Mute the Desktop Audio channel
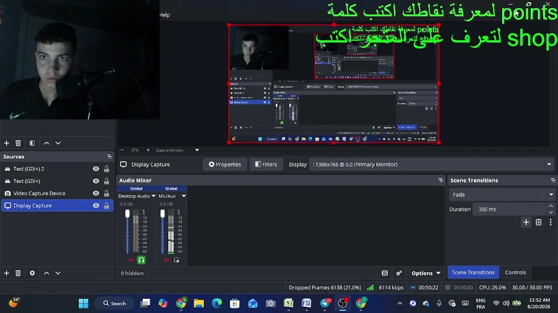Screen dimensions: 558x313 (131, 260)
